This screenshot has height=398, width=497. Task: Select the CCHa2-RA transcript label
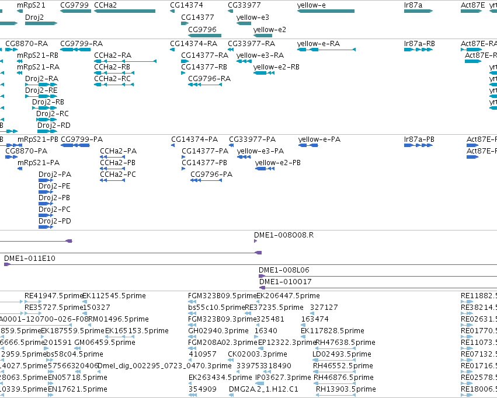point(113,55)
